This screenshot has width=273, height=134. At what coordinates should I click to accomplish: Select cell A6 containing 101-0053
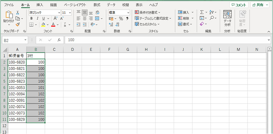pyautogui.click(x=17, y=88)
